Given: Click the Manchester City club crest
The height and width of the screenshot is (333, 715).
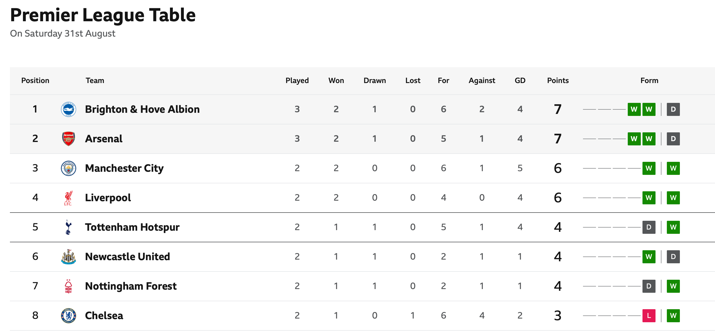Looking at the screenshot, I should pyautogui.click(x=69, y=168).
